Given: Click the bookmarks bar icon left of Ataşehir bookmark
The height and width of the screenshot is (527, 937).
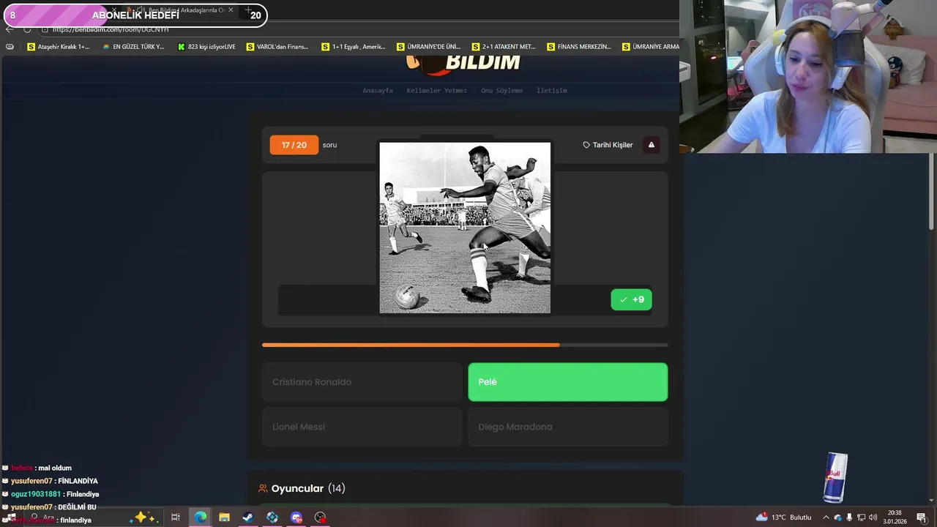Looking at the screenshot, I should (10, 47).
